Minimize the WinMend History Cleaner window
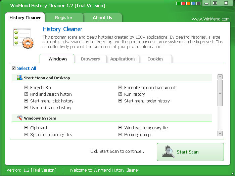235x176 pixels. (207, 3)
